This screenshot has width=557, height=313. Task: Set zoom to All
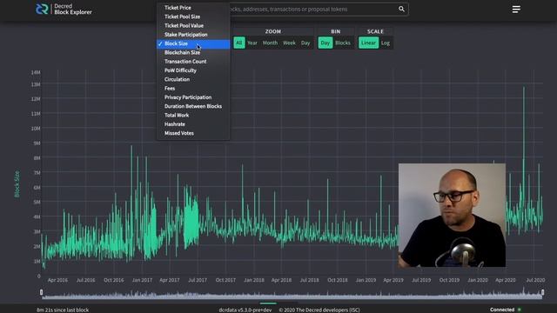pos(239,43)
